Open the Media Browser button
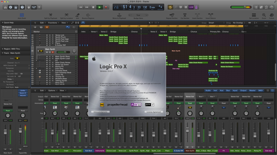The image size is (277, 155). coord(271,7)
